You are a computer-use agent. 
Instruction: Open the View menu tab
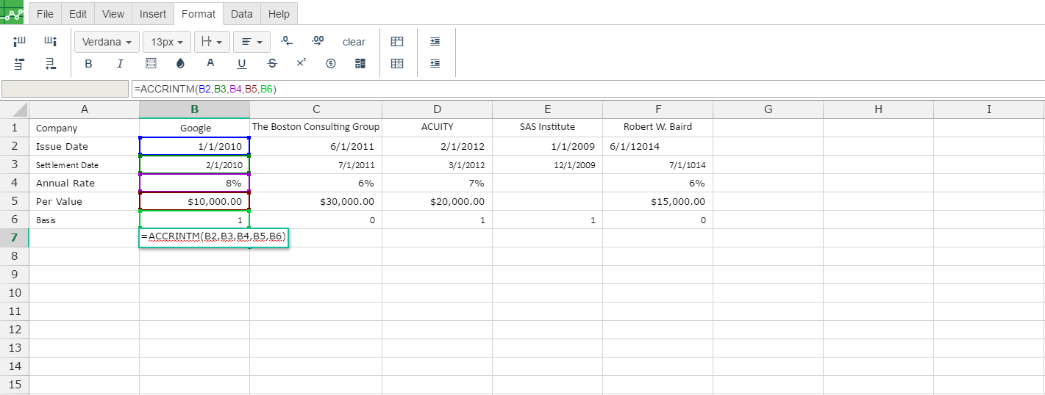pyautogui.click(x=113, y=14)
